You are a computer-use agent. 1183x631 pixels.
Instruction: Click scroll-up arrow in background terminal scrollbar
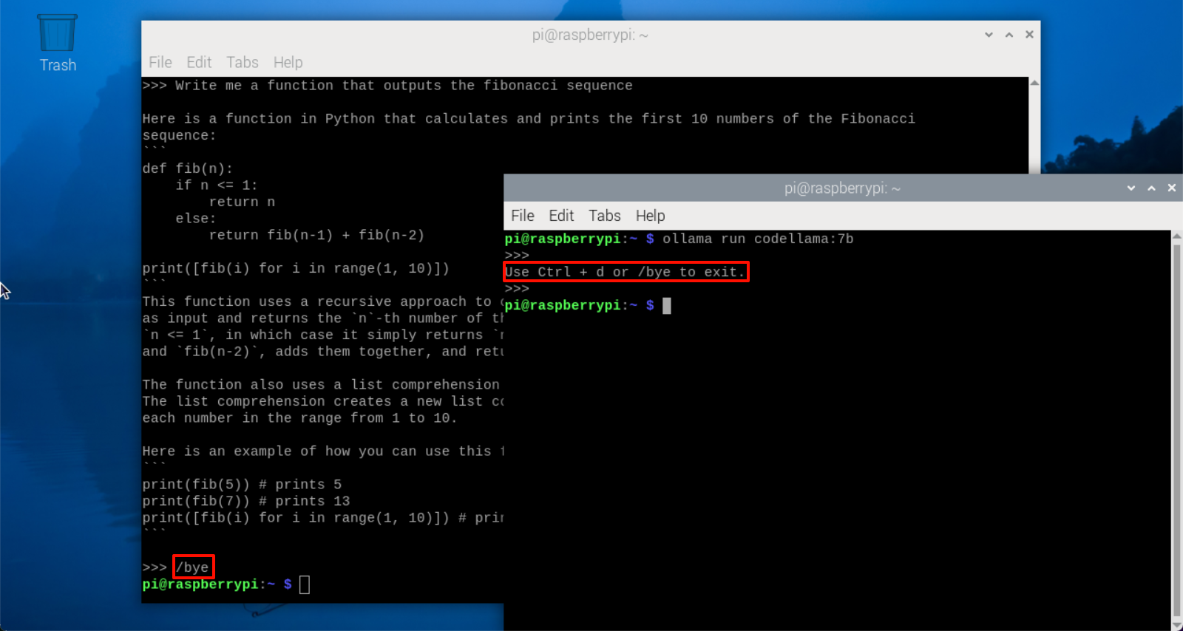1034,83
